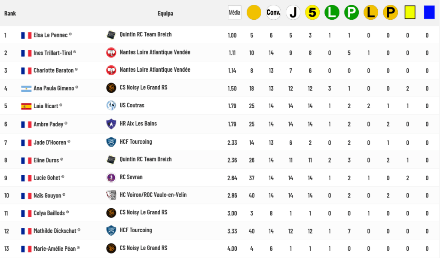Viewport: 440px width, 258px height.
Task: Click the HC Voiron/ROC Vaulx-en-Velin logo
Action: point(111,195)
